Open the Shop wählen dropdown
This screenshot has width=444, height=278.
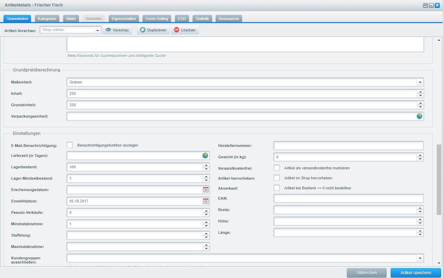[98, 30]
